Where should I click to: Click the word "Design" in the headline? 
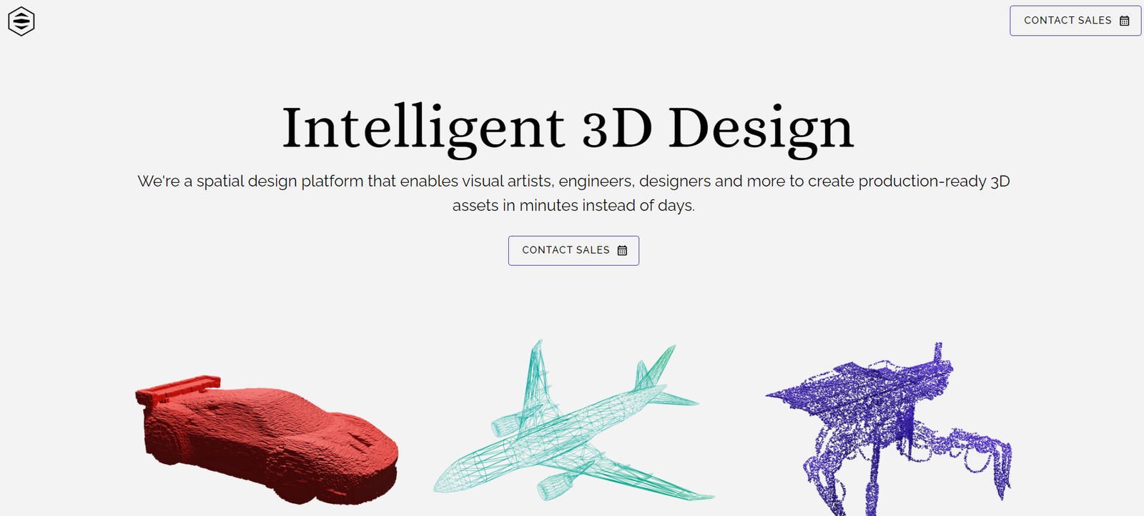click(x=761, y=129)
